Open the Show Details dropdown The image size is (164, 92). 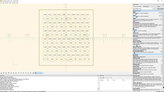[x=148, y=6]
